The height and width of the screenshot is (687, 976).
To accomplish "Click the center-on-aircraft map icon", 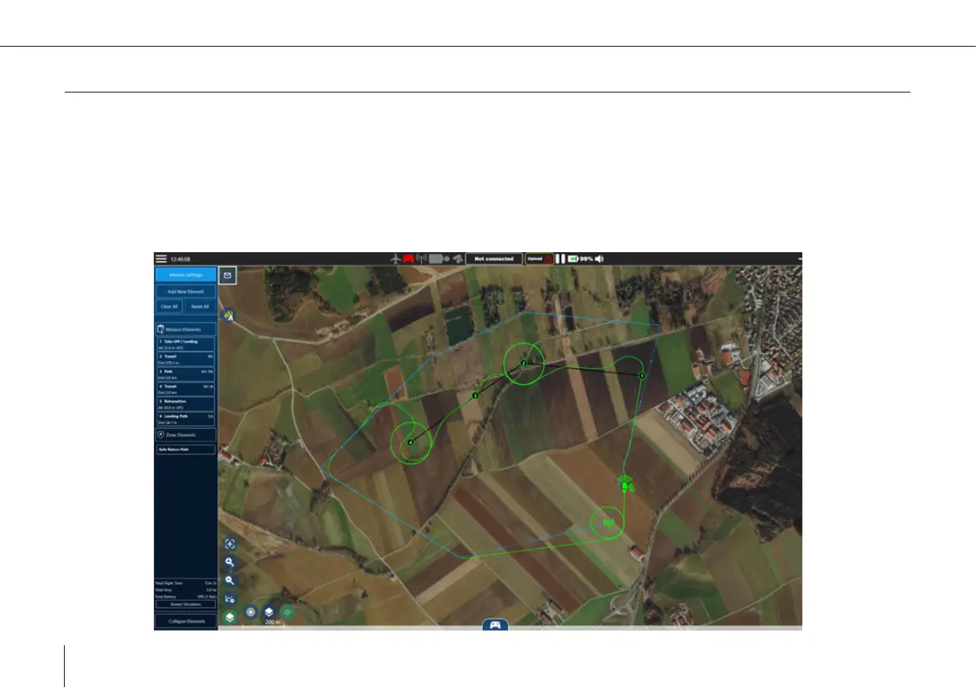I will coord(229,544).
